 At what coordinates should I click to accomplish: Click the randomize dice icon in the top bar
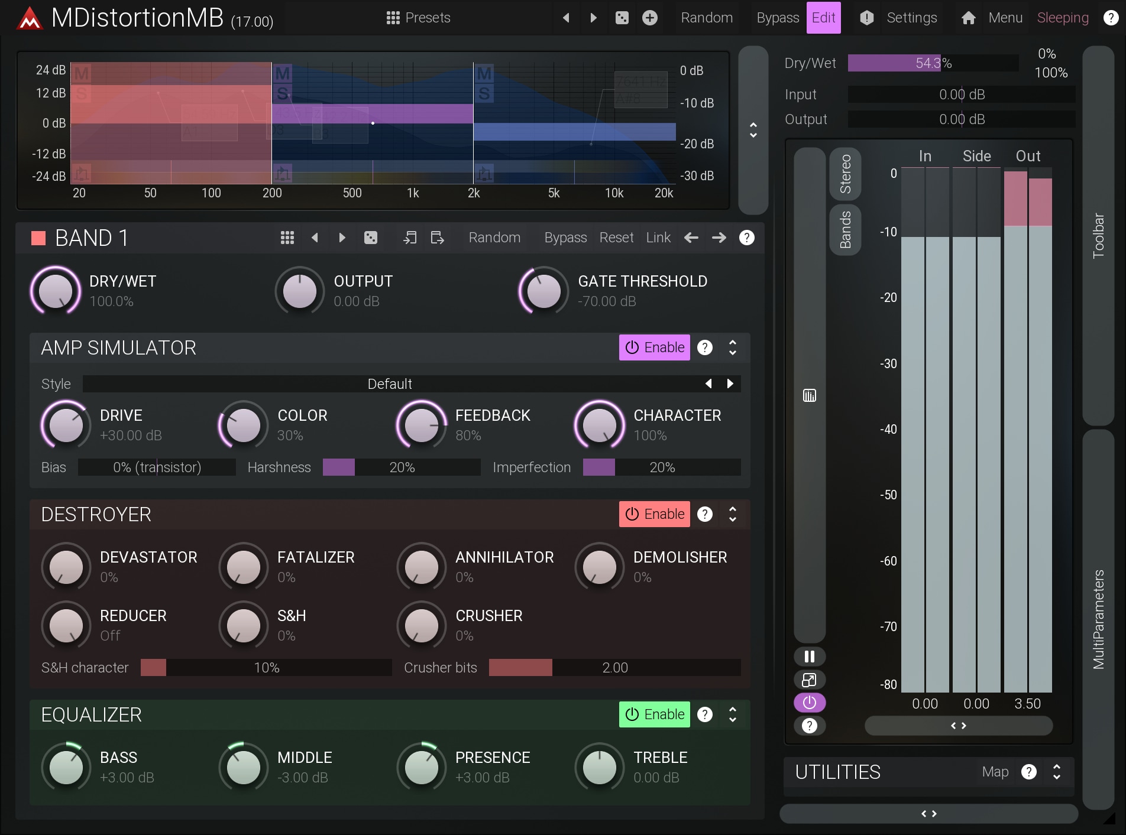[x=622, y=18]
